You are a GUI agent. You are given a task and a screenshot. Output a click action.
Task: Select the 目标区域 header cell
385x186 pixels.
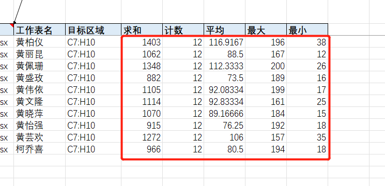(93, 29)
